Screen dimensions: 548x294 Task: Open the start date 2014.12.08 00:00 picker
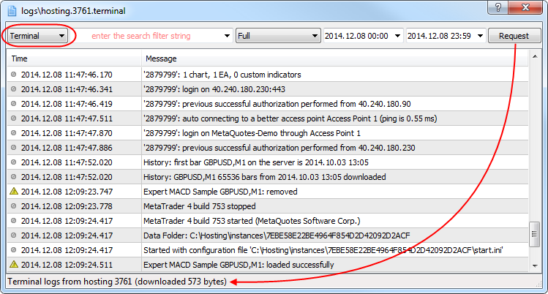pyautogui.click(x=397, y=36)
